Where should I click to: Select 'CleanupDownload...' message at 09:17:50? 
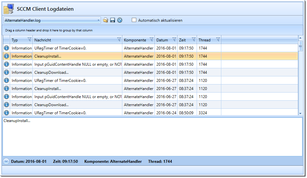52,72
